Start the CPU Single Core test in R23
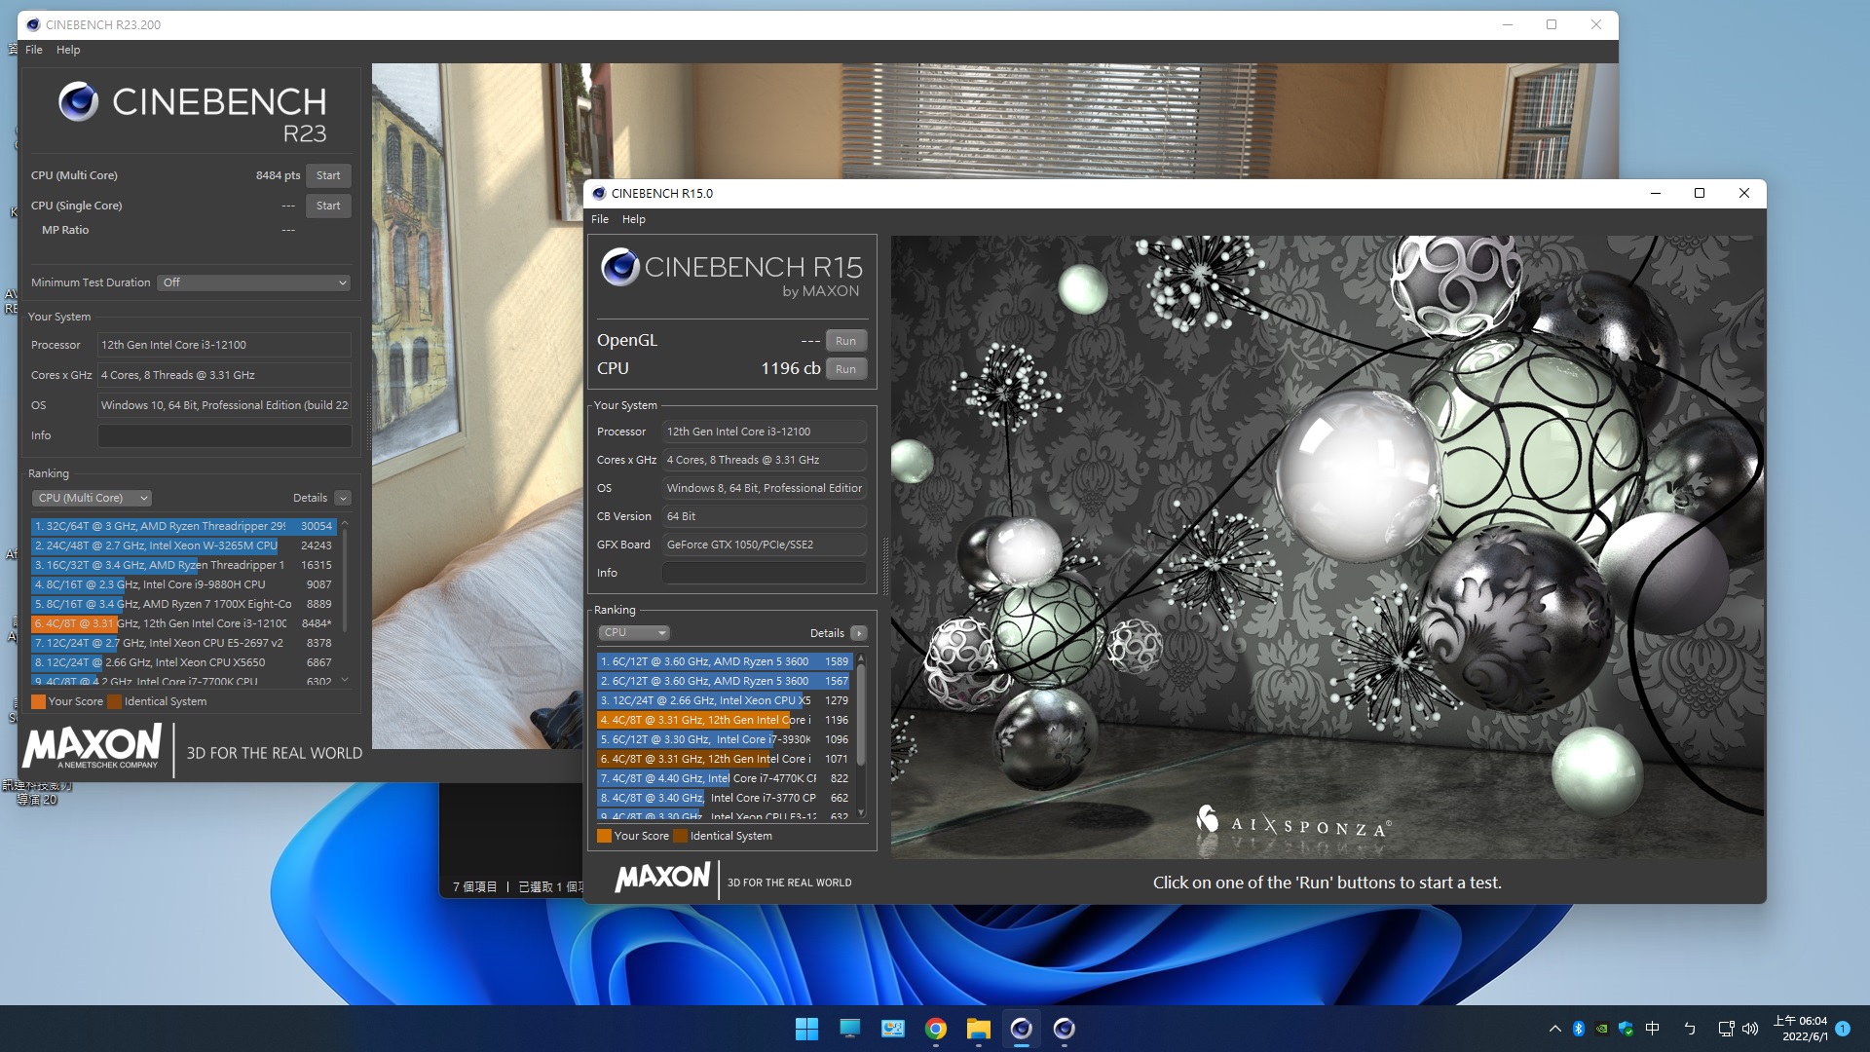 pos(328,206)
